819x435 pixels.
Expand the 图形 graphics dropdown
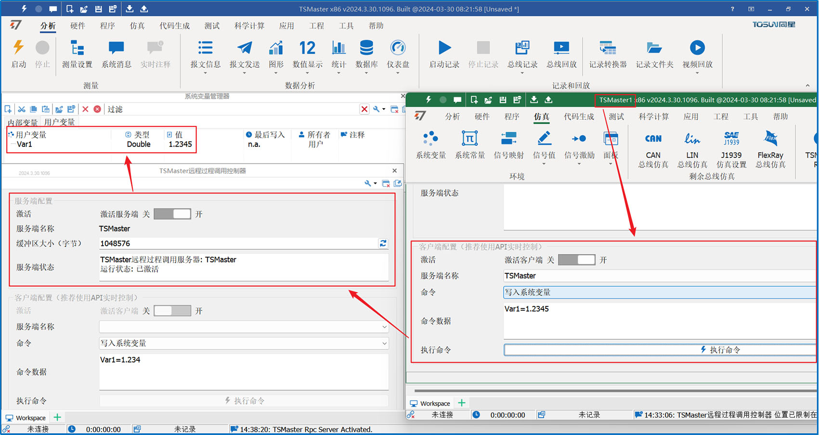276,73
